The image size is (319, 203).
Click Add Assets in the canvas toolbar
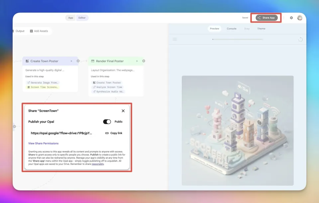point(39,31)
